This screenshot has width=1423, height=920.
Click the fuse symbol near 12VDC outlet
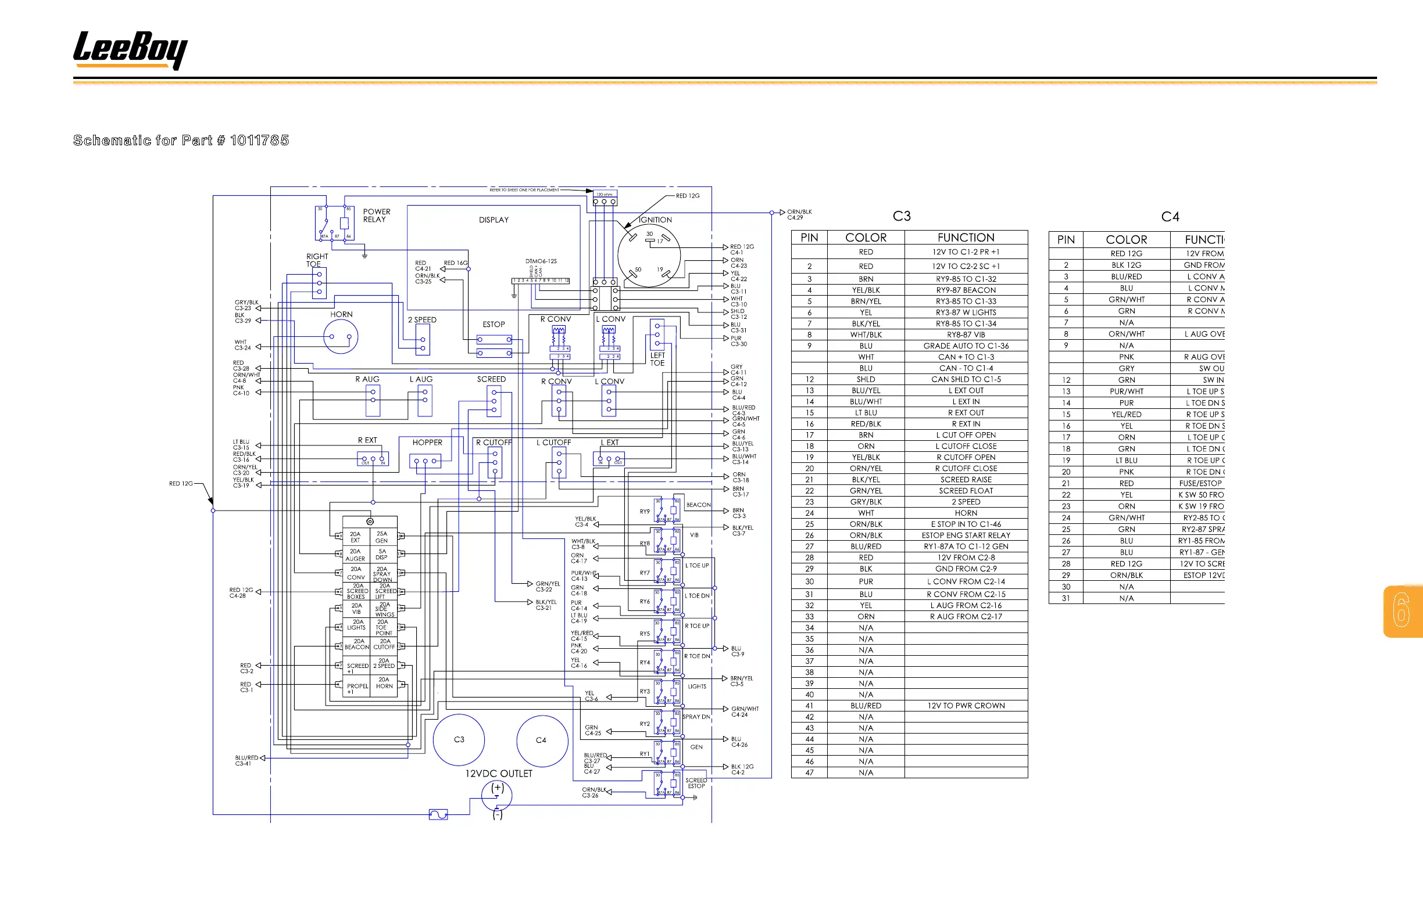[x=438, y=814]
